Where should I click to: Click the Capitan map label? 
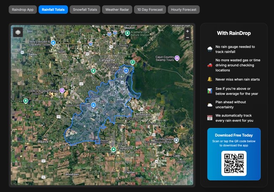tap(130, 172)
